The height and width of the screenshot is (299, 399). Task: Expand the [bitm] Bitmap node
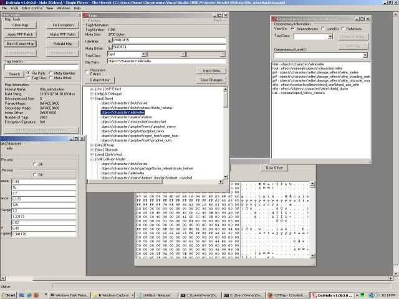(x=92, y=145)
